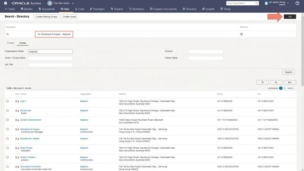Click the status icon next to Mohamed Al Nayan
Screen dimensions: 304x171
pos(17,129)
